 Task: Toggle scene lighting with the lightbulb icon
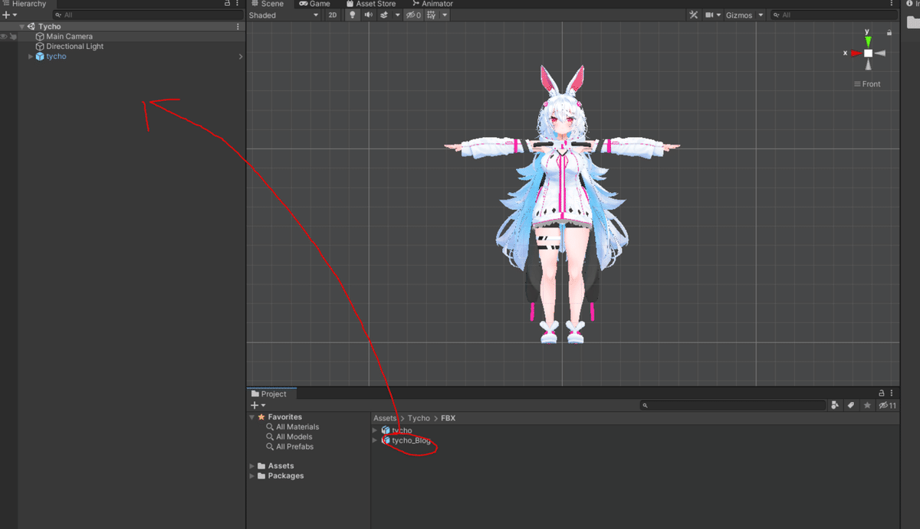point(353,15)
